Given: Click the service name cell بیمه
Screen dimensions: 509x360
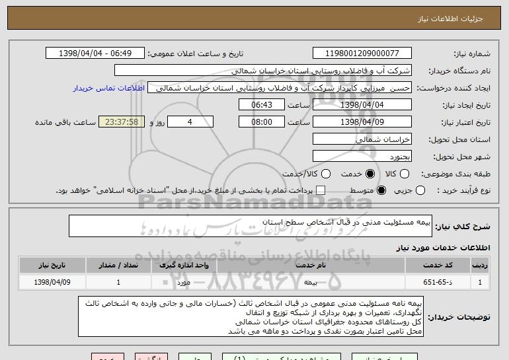Looking at the screenshot, I should pos(311,282).
